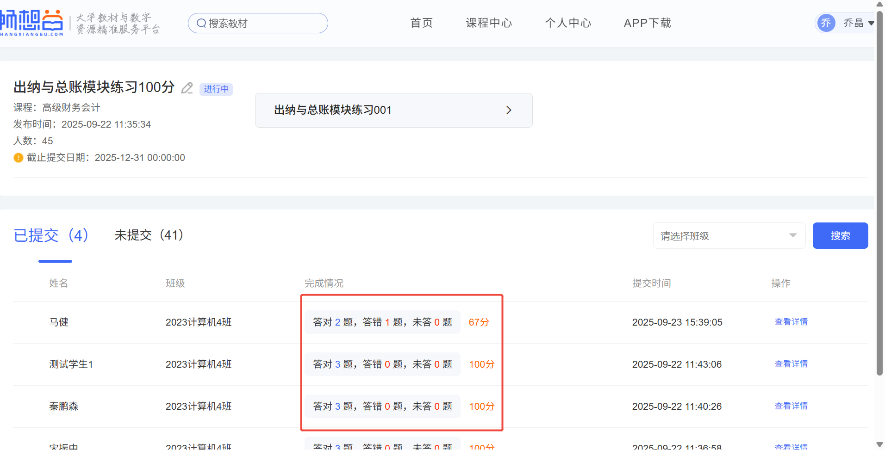This screenshot has width=885, height=450.
Task: Click the right chevron on exercise 001 card
Action: tap(509, 110)
